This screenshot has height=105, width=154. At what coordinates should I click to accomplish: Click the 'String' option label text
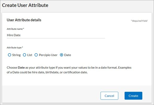point(16,55)
